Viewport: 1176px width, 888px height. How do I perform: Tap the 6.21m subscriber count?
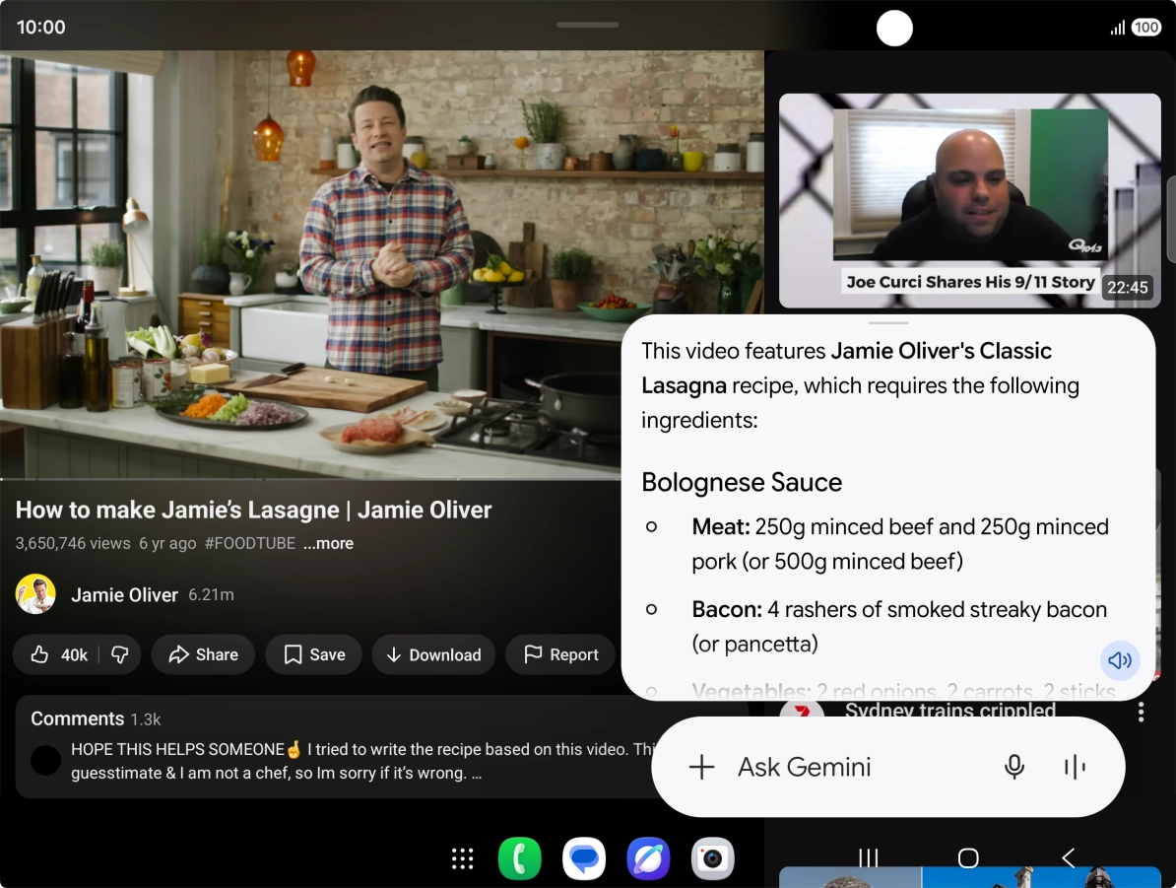click(x=211, y=595)
